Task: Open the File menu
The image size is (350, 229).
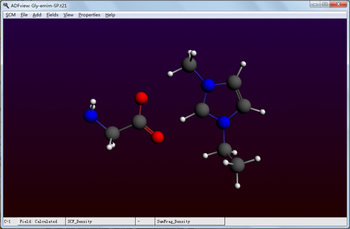Action: [x=24, y=15]
